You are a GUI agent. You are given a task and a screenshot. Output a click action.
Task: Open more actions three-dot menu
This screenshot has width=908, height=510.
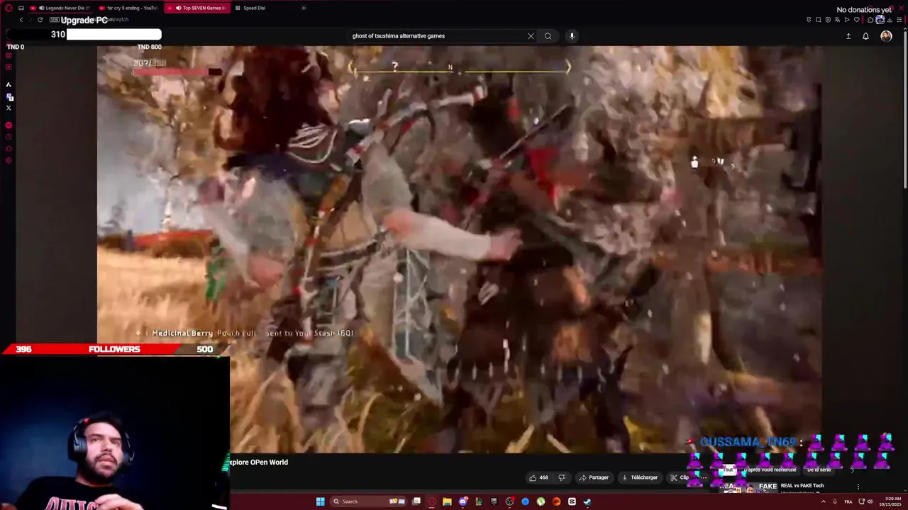703,477
